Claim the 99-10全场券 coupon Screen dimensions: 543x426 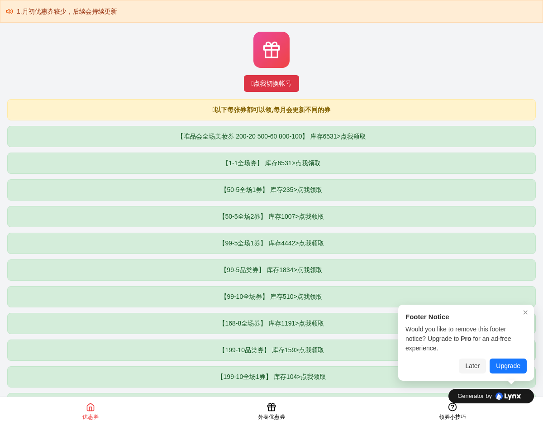271,297
